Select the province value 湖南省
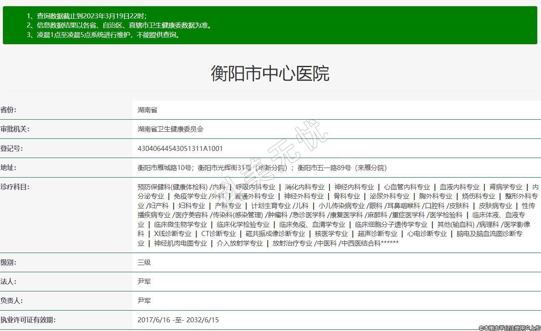This screenshot has height=331, width=541. (x=147, y=110)
